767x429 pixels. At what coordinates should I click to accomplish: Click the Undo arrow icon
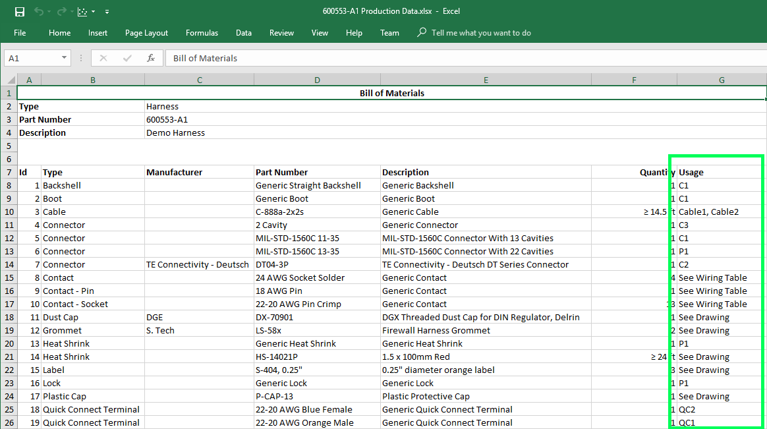coord(39,11)
